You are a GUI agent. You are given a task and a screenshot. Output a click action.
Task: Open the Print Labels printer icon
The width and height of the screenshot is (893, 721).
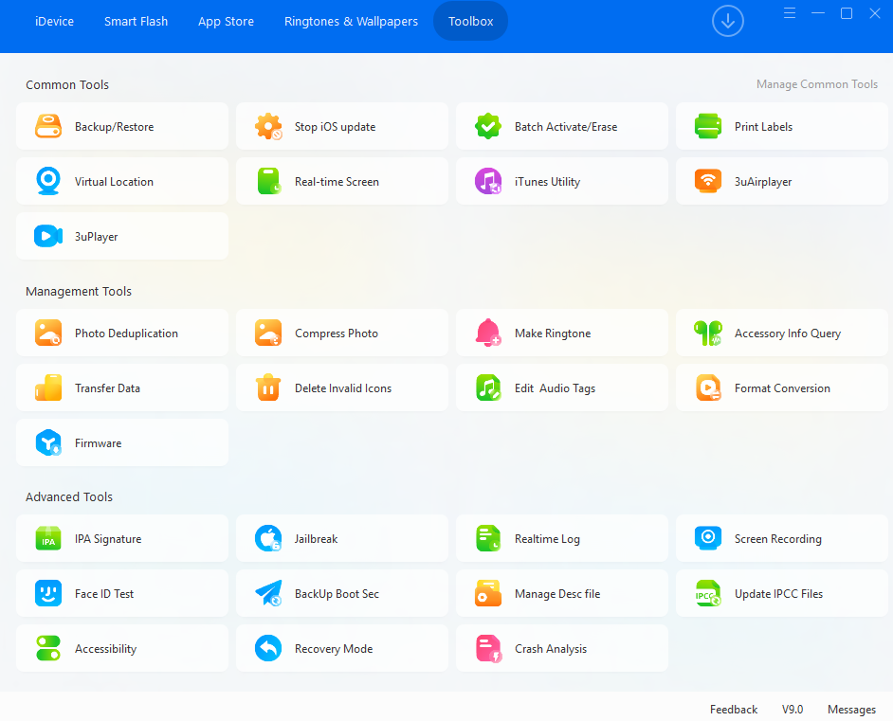click(x=708, y=126)
